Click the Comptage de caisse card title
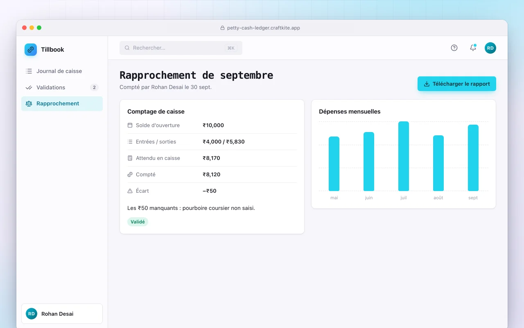This screenshot has width=524, height=328. tap(156, 112)
